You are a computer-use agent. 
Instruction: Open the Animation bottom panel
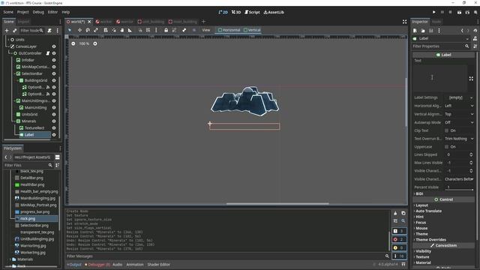point(135,265)
